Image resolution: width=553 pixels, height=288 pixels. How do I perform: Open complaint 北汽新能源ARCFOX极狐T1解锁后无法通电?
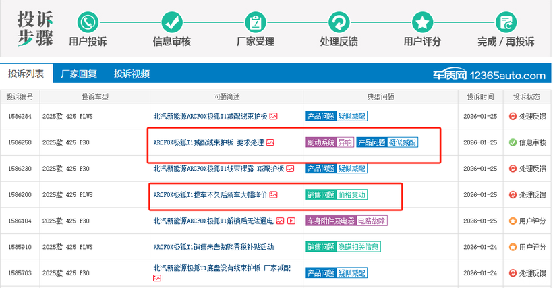(x=213, y=221)
